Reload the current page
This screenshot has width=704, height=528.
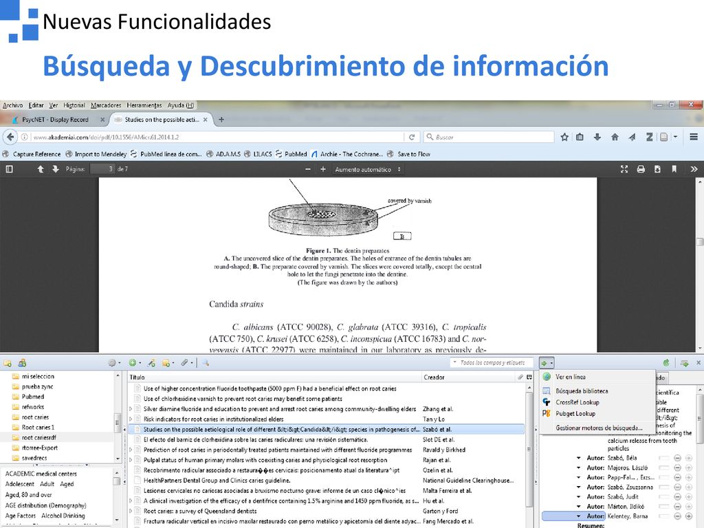(412, 137)
